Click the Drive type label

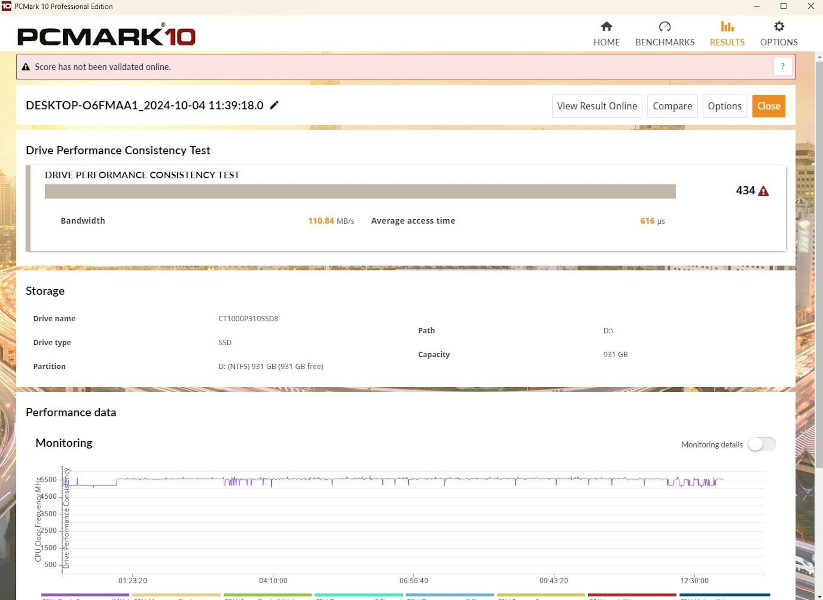tap(52, 342)
